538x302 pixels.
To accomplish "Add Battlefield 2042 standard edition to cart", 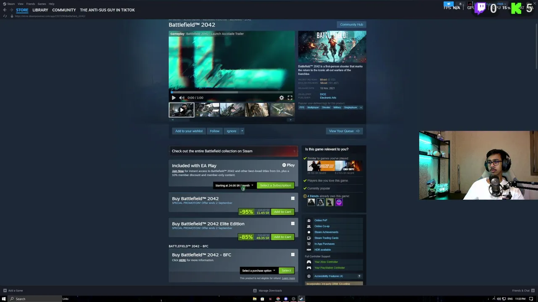I will point(282,212).
